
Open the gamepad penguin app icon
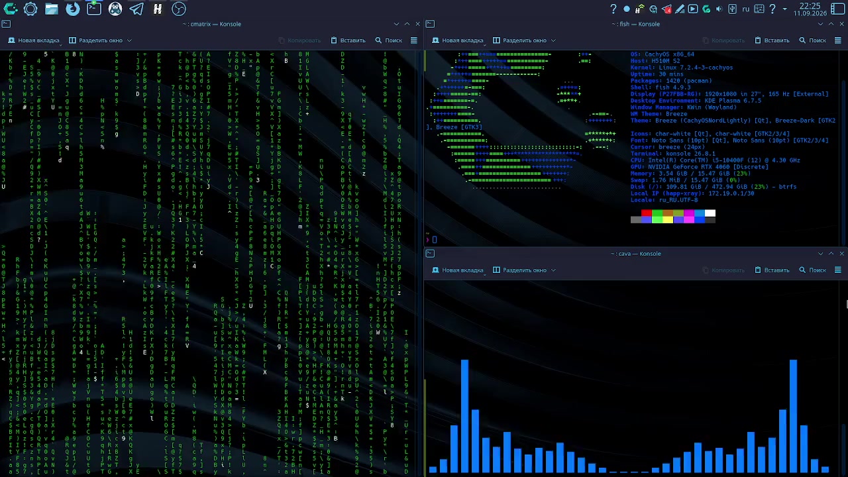pyautogui.click(x=115, y=9)
